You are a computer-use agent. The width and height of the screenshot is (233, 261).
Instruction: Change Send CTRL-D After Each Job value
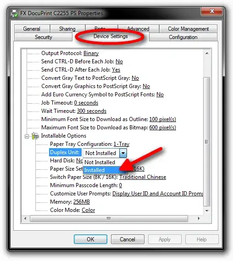point(116,70)
